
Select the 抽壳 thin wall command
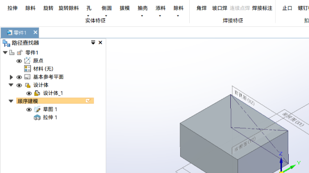[x=142, y=8]
